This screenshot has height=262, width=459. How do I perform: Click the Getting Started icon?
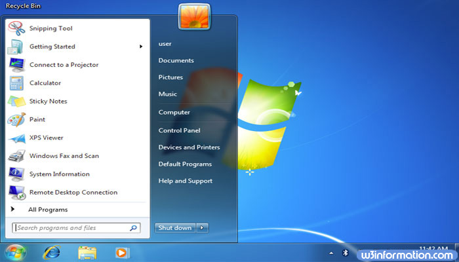click(15, 47)
